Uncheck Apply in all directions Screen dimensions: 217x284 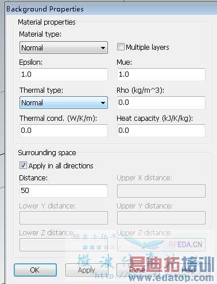pos(23,165)
